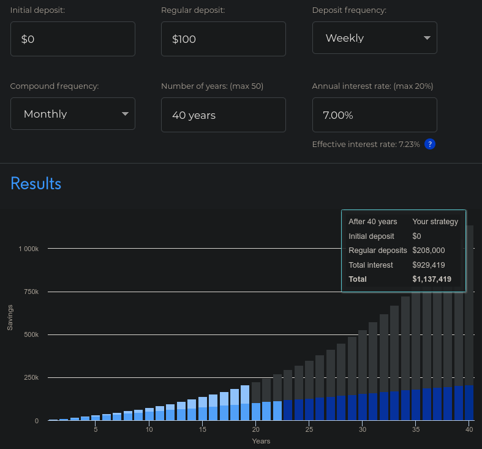
Task: Select the year 19 tallest light-blue bar
Action: click(245, 403)
